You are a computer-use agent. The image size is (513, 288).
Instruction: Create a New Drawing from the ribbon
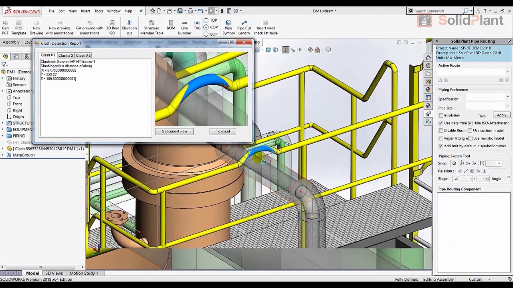36,28
